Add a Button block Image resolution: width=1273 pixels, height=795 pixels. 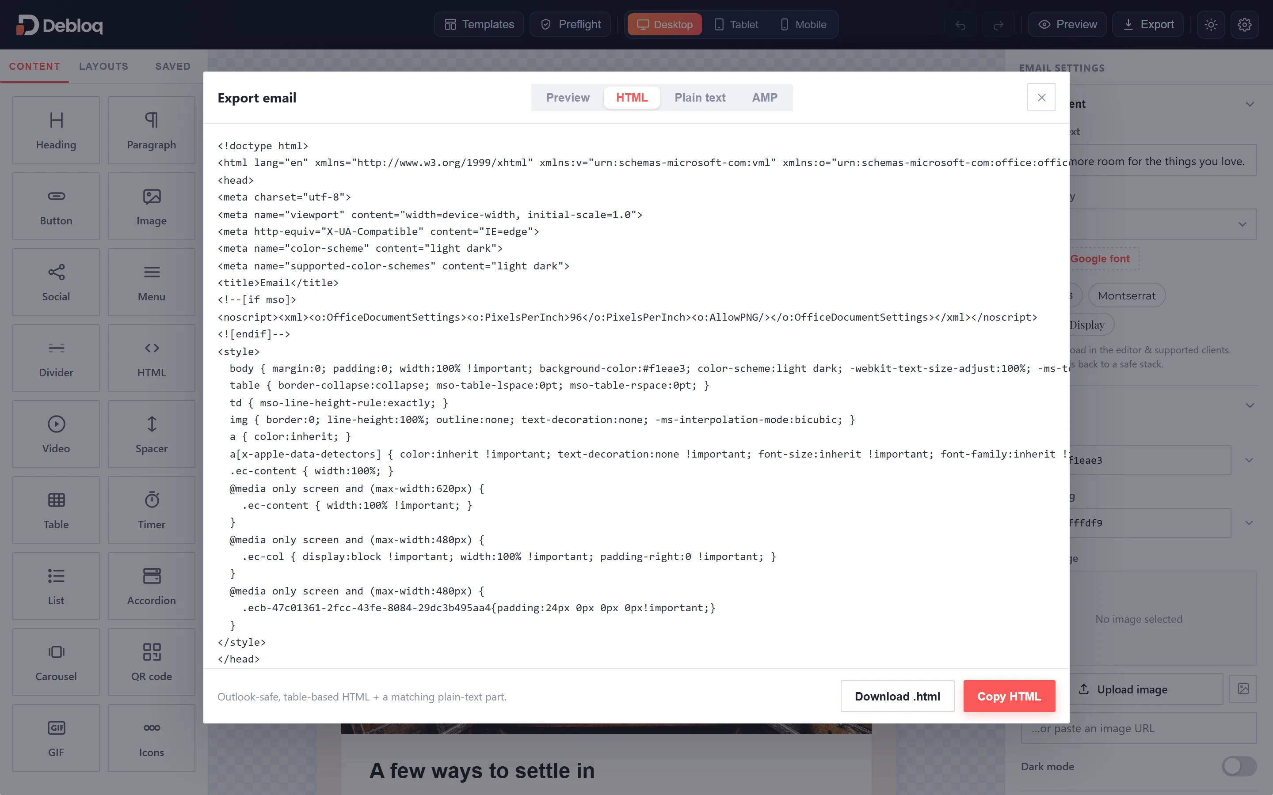56,206
